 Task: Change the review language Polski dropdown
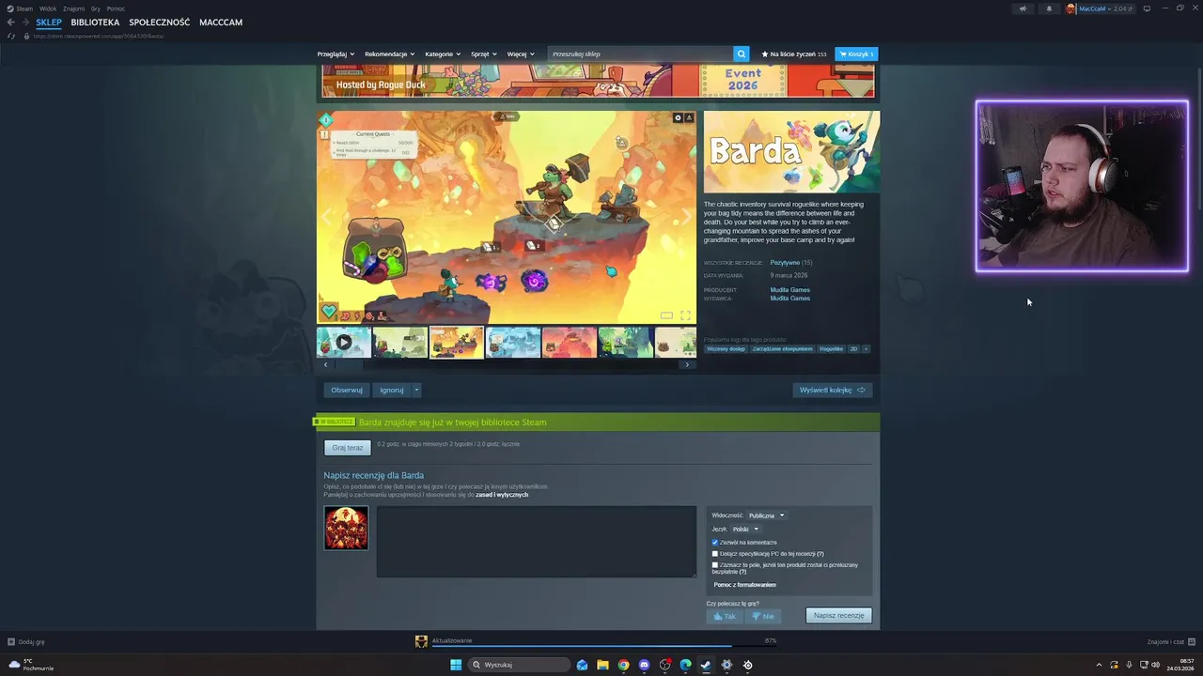[745, 529]
